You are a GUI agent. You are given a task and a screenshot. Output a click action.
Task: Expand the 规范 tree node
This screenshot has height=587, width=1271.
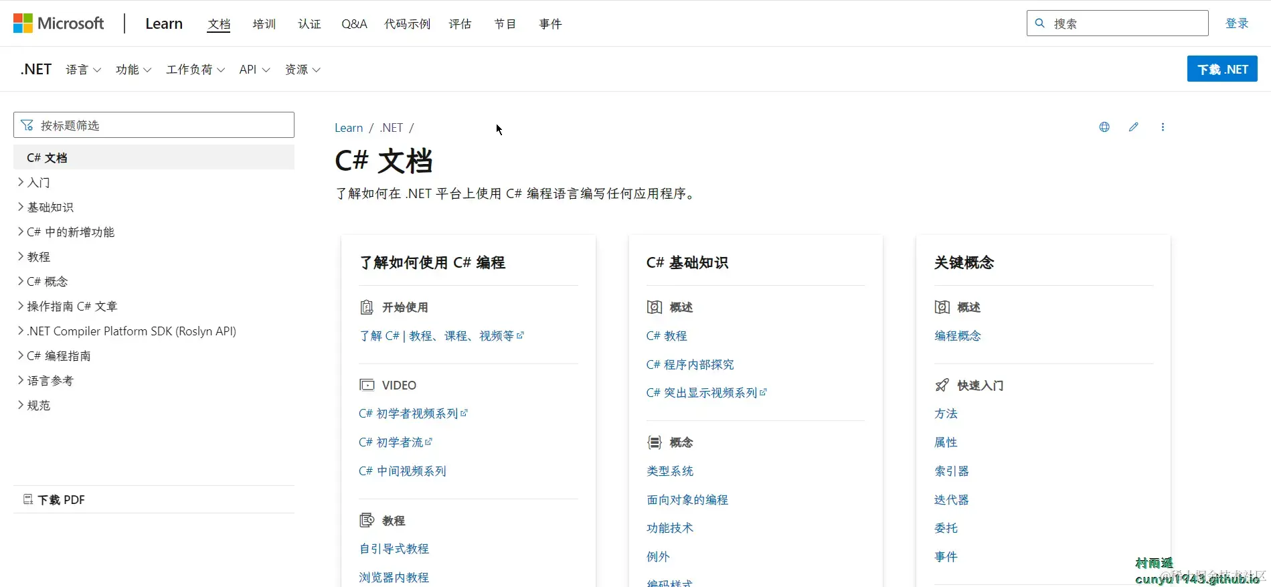click(x=21, y=405)
